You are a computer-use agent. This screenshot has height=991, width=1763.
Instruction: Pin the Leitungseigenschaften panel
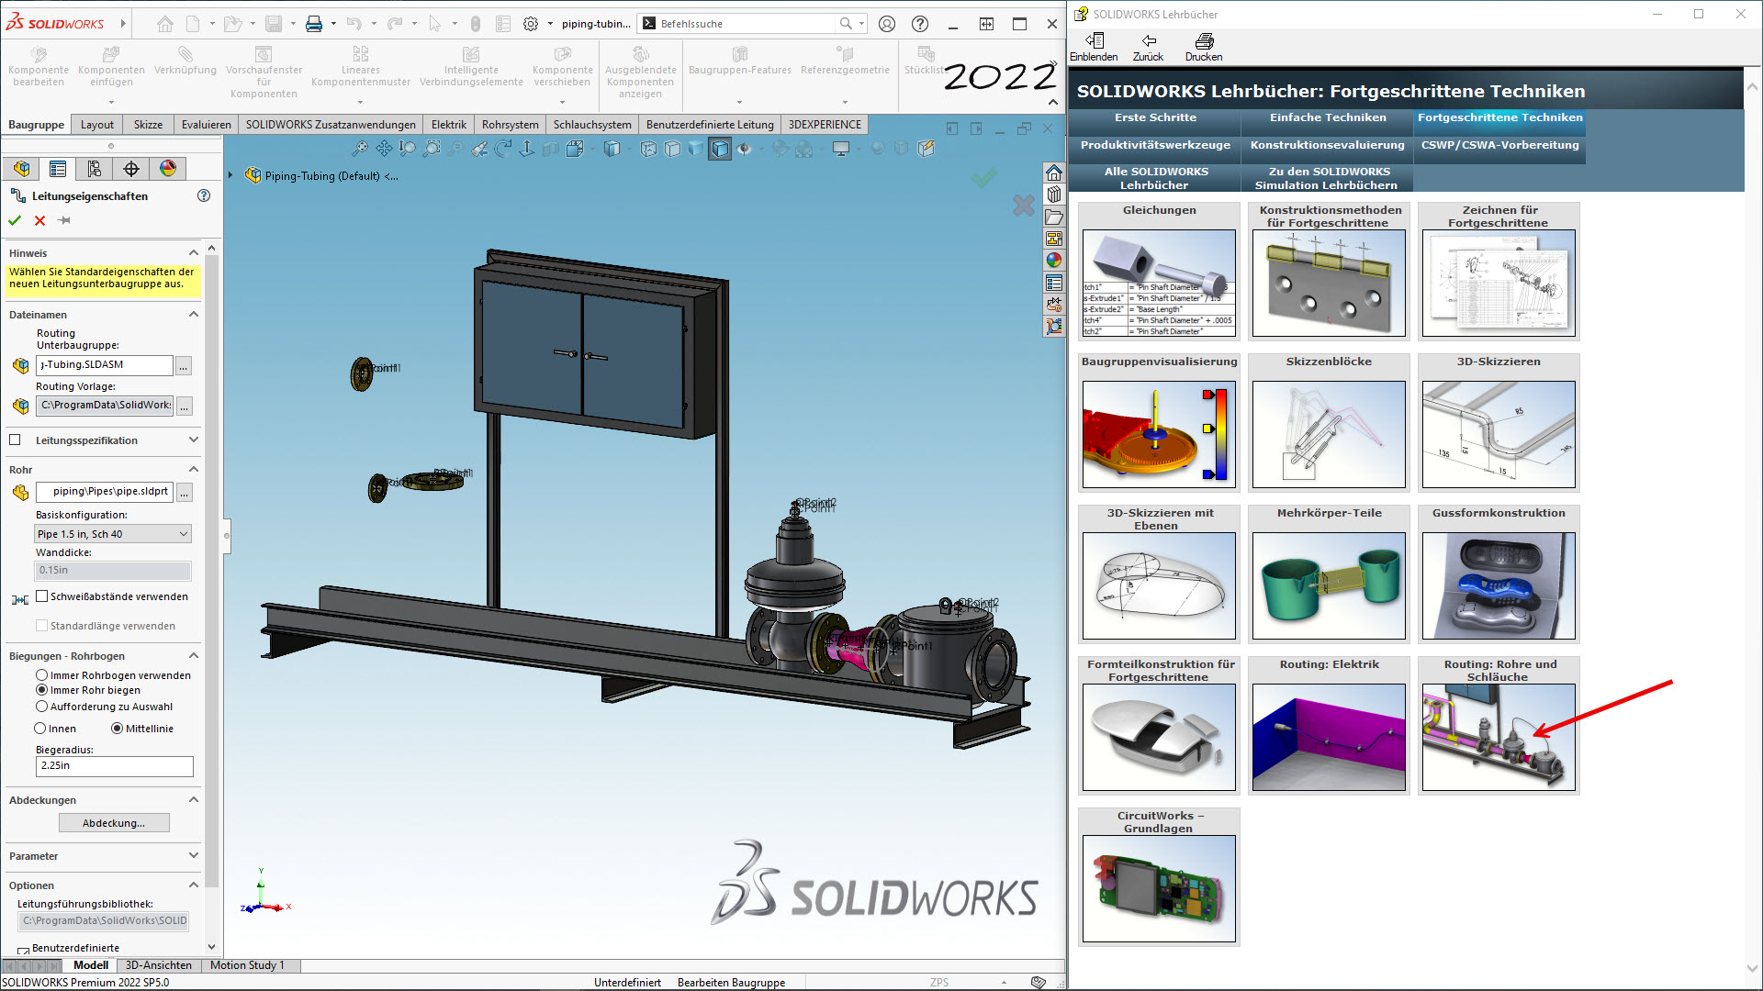tap(64, 220)
